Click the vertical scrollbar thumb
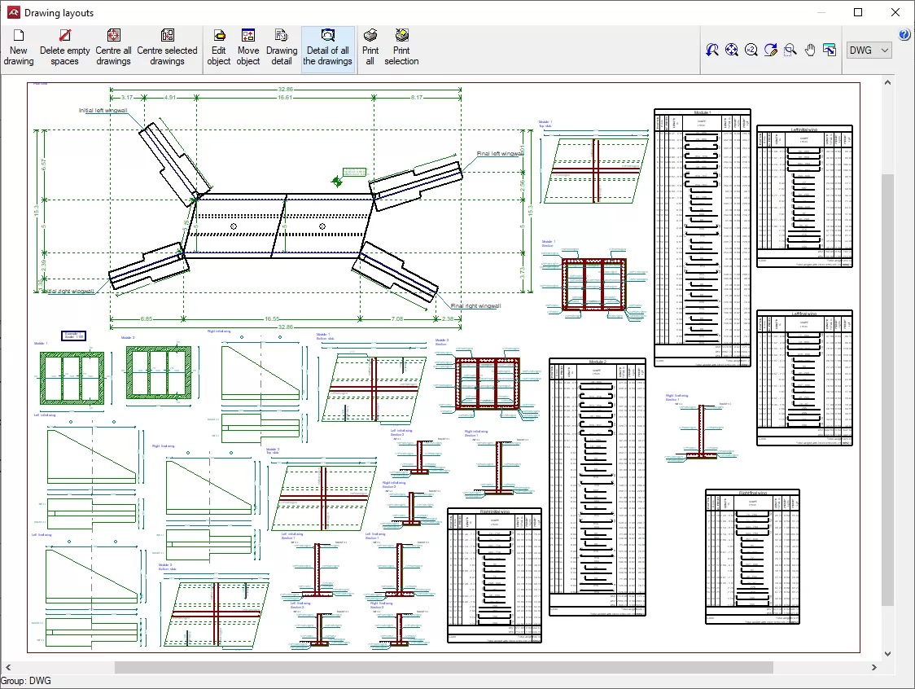915x689 pixels. click(x=887, y=390)
